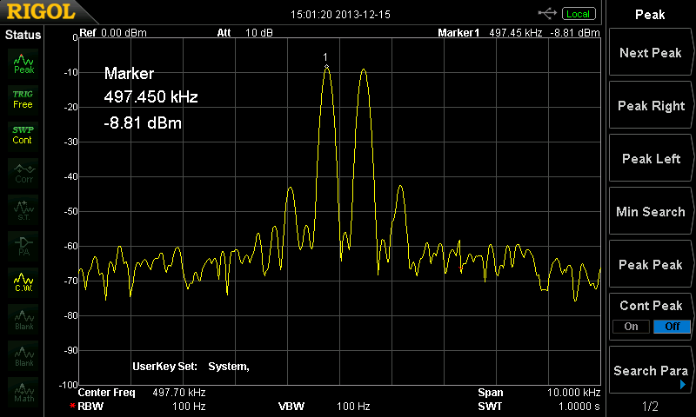Switch menu page via 1/2 indicator
This screenshot has width=696, height=417.
tap(650, 407)
